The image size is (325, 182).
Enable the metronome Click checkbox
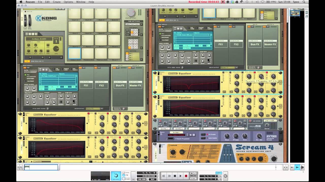click(x=123, y=173)
